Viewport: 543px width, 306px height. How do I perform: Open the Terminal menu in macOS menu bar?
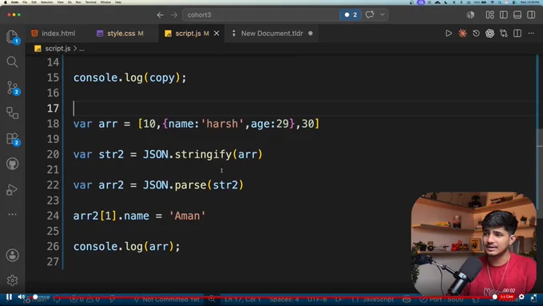pyautogui.click(x=91, y=2)
